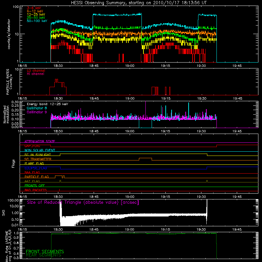Image resolution: width=262 pixels, height=262 pixels.
Task: Click the HESSI Observing Summary title
Action: click(x=139, y=3)
